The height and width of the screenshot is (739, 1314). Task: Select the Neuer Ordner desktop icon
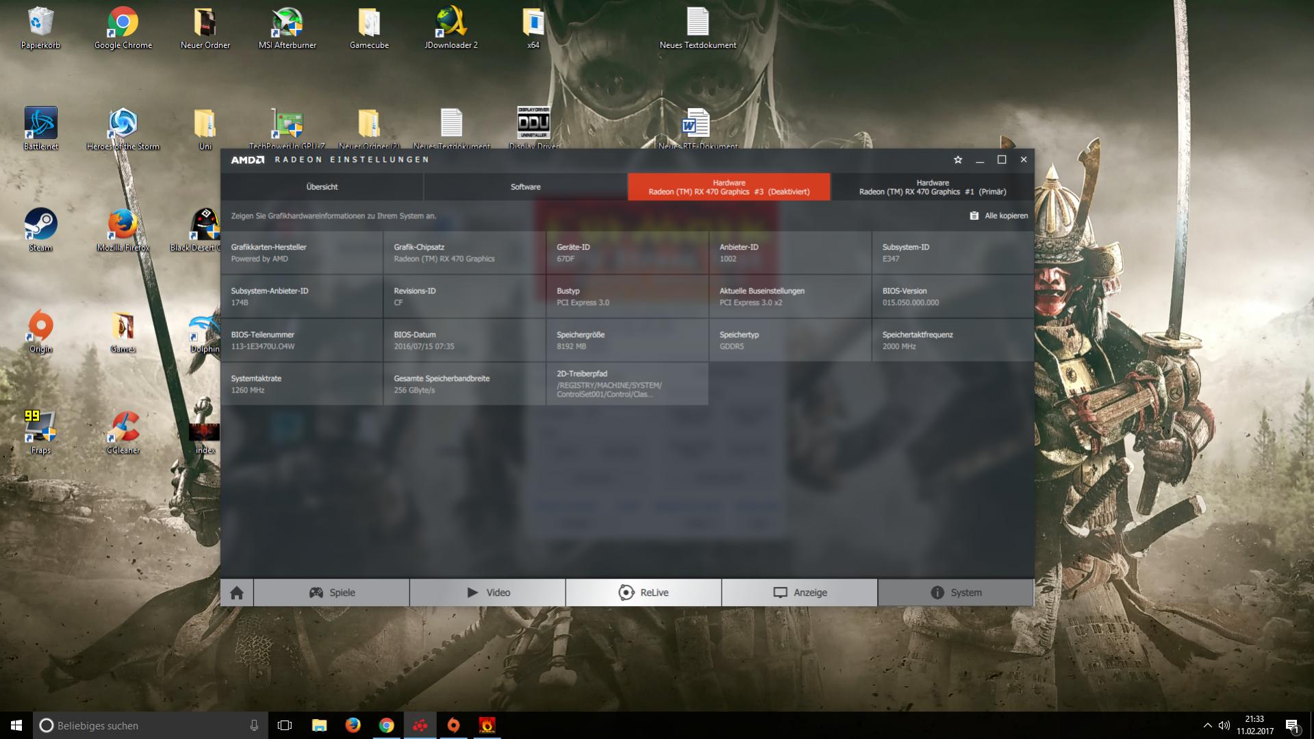(x=205, y=28)
